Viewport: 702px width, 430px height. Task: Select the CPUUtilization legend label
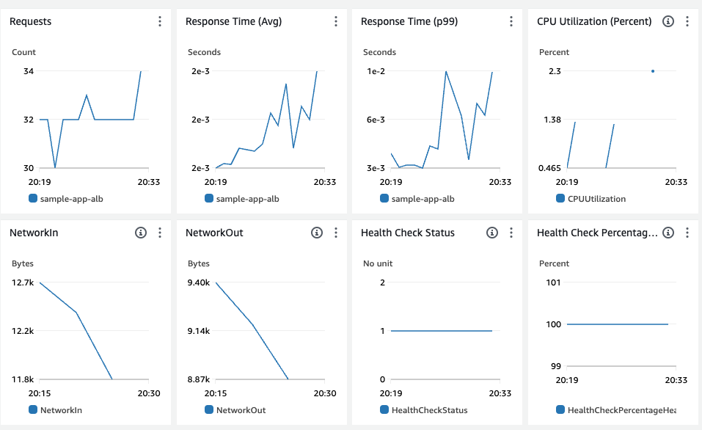pos(597,199)
